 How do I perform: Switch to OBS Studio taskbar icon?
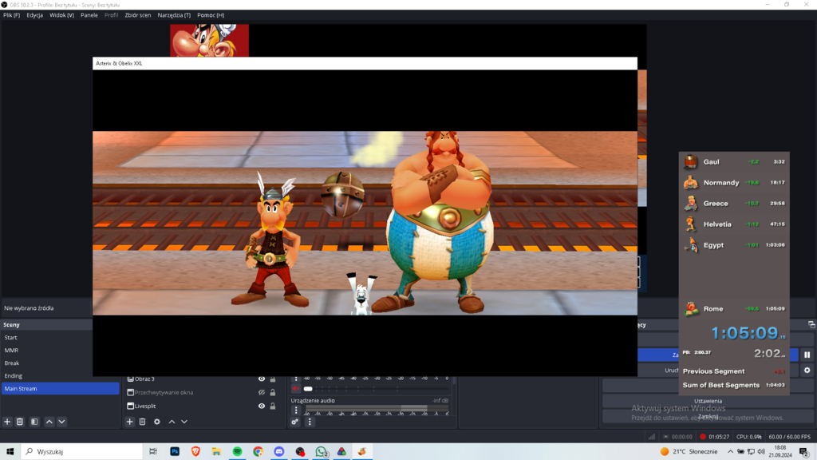[x=300, y=452]
